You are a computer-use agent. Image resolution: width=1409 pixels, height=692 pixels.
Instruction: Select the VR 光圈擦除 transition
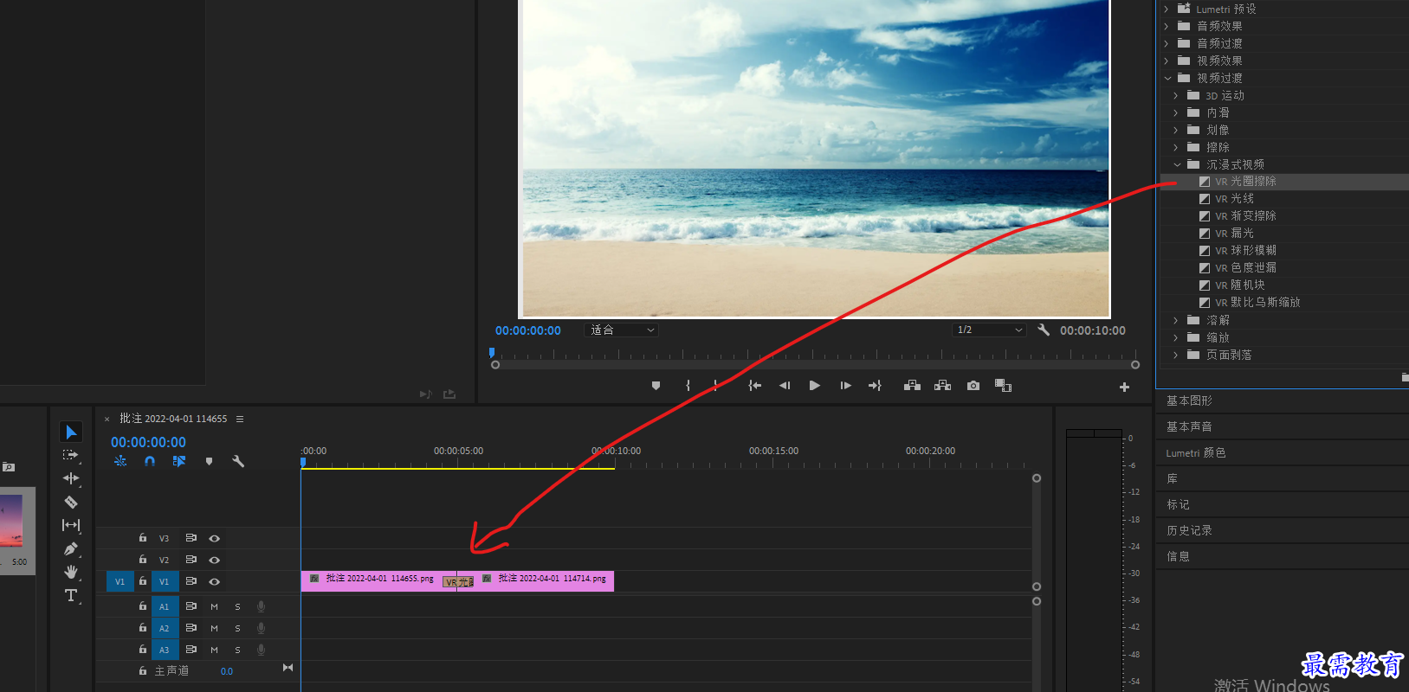1245,182
